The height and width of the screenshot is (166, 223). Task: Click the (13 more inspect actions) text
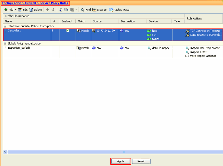click(200, 56)
